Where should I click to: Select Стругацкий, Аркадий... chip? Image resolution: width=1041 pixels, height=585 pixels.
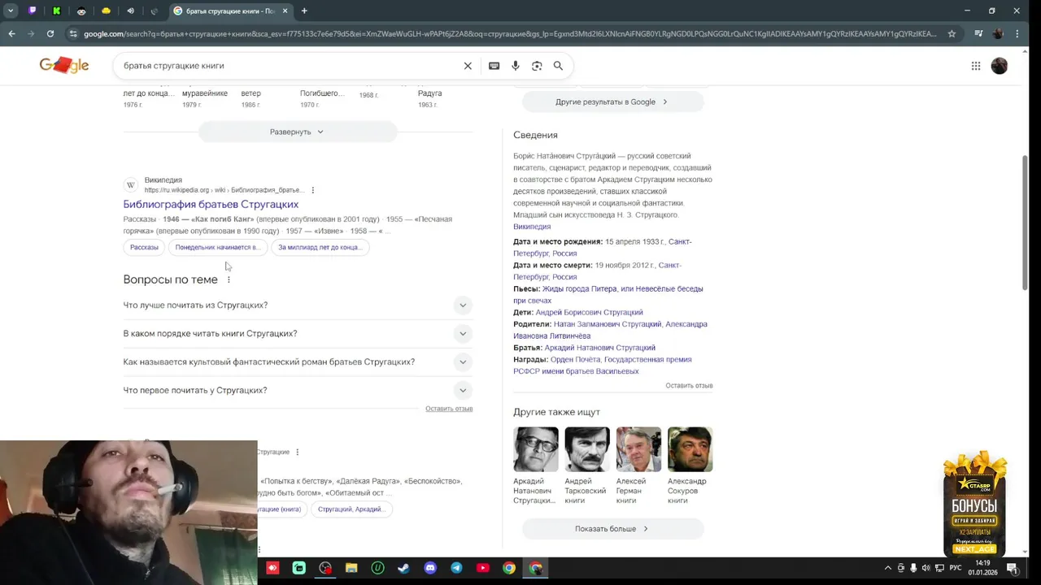point(351,509)
